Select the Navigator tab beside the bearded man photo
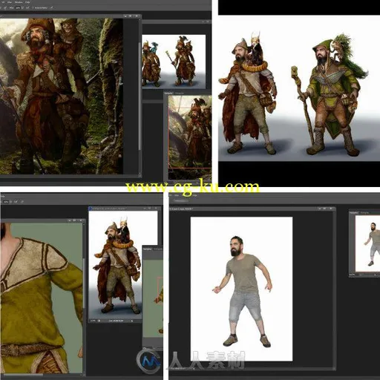380x380 pixels. tap(354, 212)
